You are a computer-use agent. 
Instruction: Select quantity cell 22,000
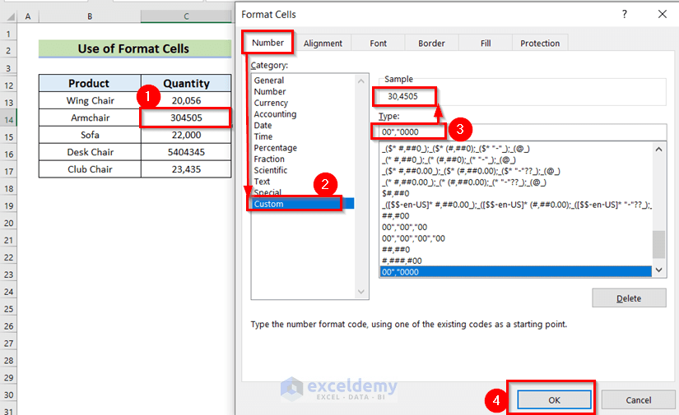click(x=186, y=135)
